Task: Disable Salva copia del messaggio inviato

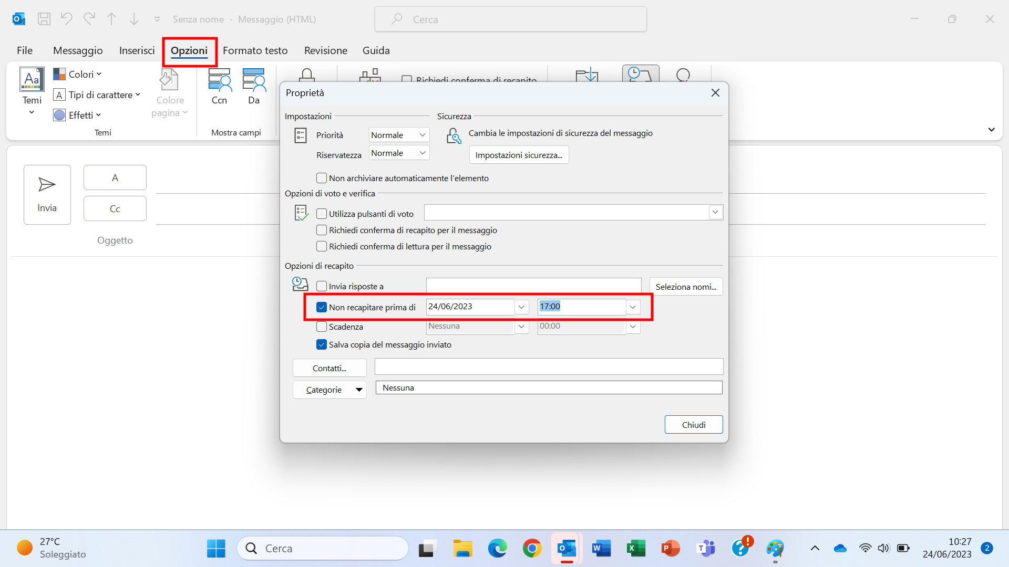Action: (x=321, y=344)
